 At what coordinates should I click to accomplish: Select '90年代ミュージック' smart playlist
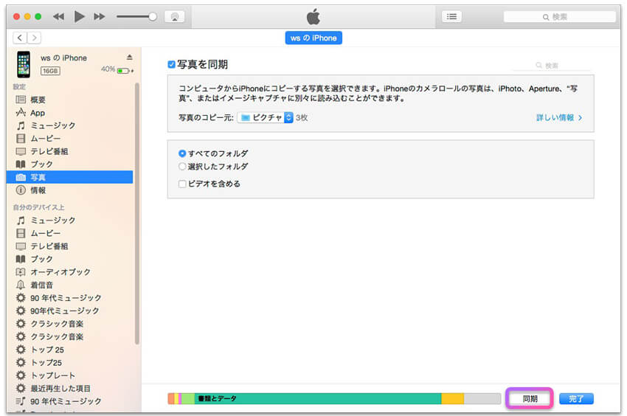click(69, 311)
